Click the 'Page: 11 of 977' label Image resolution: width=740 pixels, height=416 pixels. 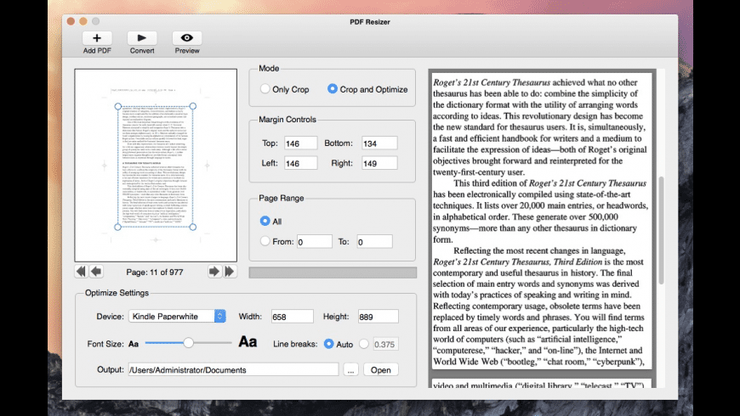point(155,272)
